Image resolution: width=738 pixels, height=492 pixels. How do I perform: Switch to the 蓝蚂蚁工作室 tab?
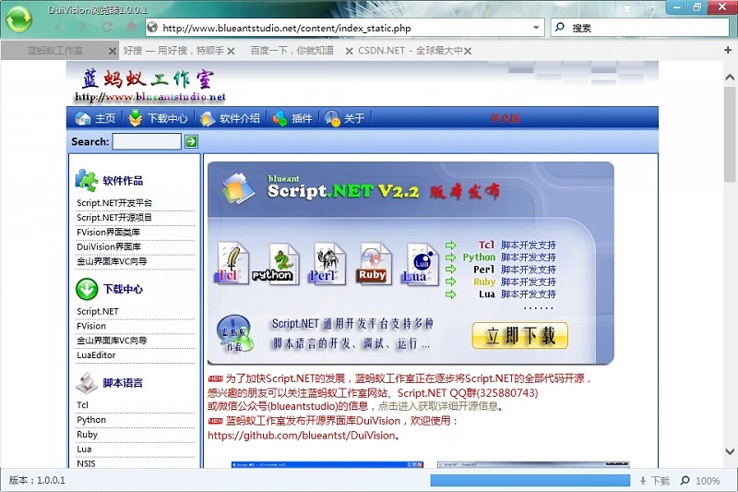55,51
